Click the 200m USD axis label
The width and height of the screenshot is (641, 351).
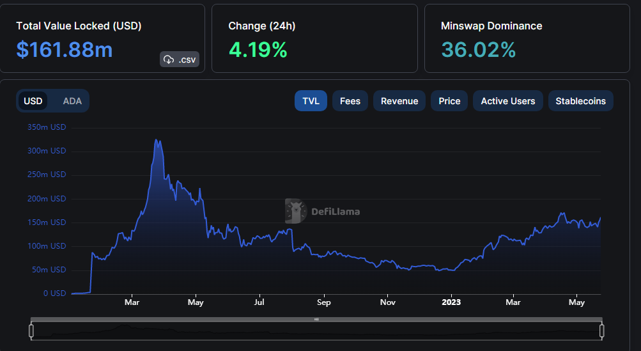47,198
